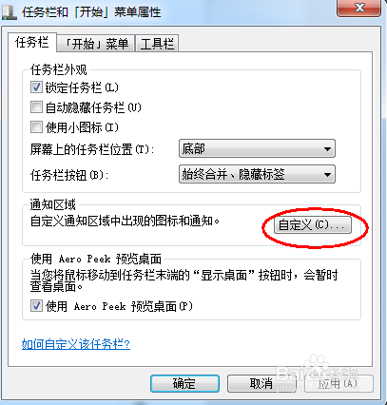Screen dimensions: 387x405
Task: Open the 任务栏按钮 dropdown showing 始终合并、隐藏标签
Action: tap(257, 174)
